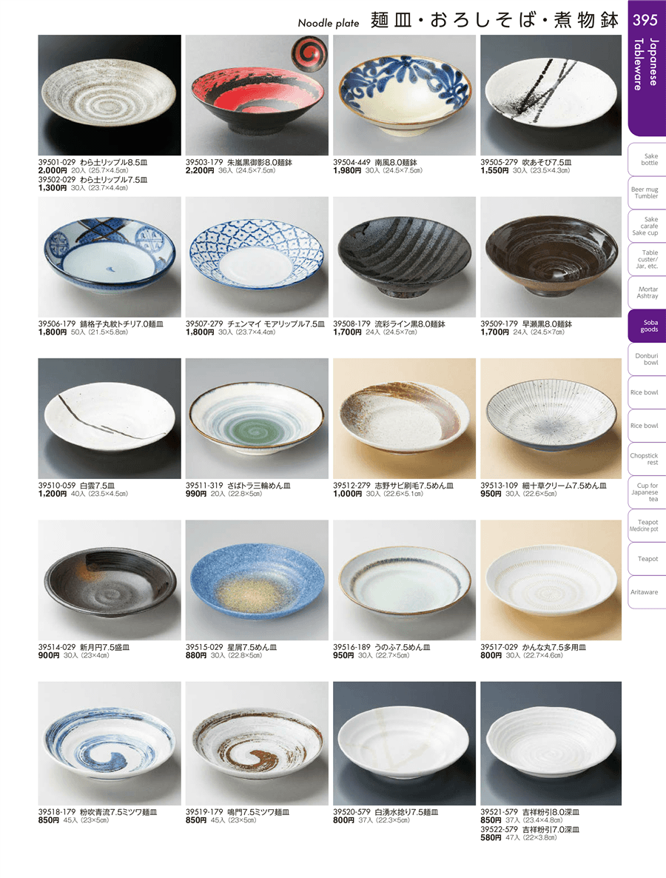Screen dimensions: 666x878
Task: Click the 39509-179 dark brown bowl photo
Action: tap(551, 256)
